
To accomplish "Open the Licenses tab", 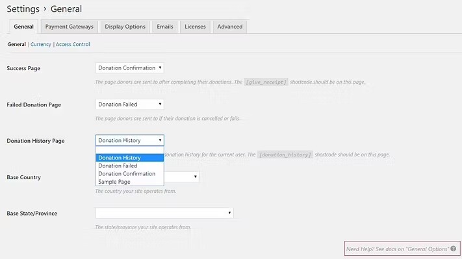I will (x=195, y=27).
